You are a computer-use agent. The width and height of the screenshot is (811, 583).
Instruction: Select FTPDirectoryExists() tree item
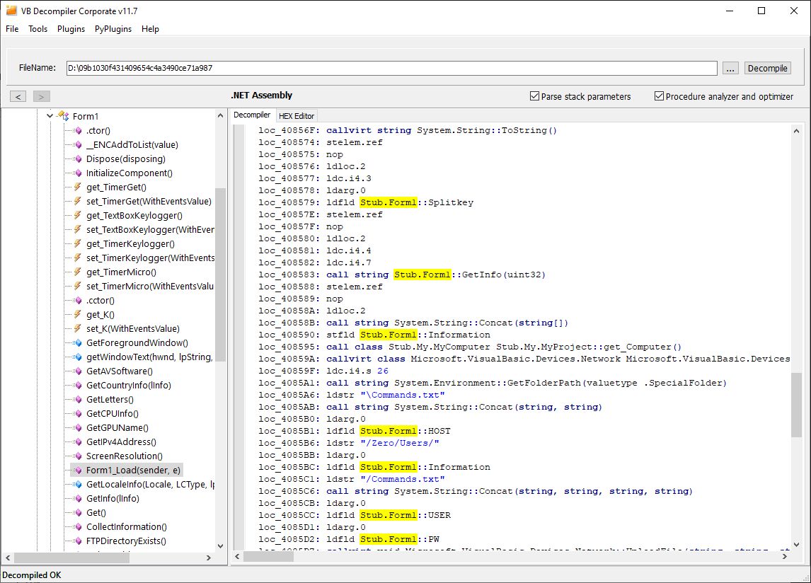[x=126, y=541]
